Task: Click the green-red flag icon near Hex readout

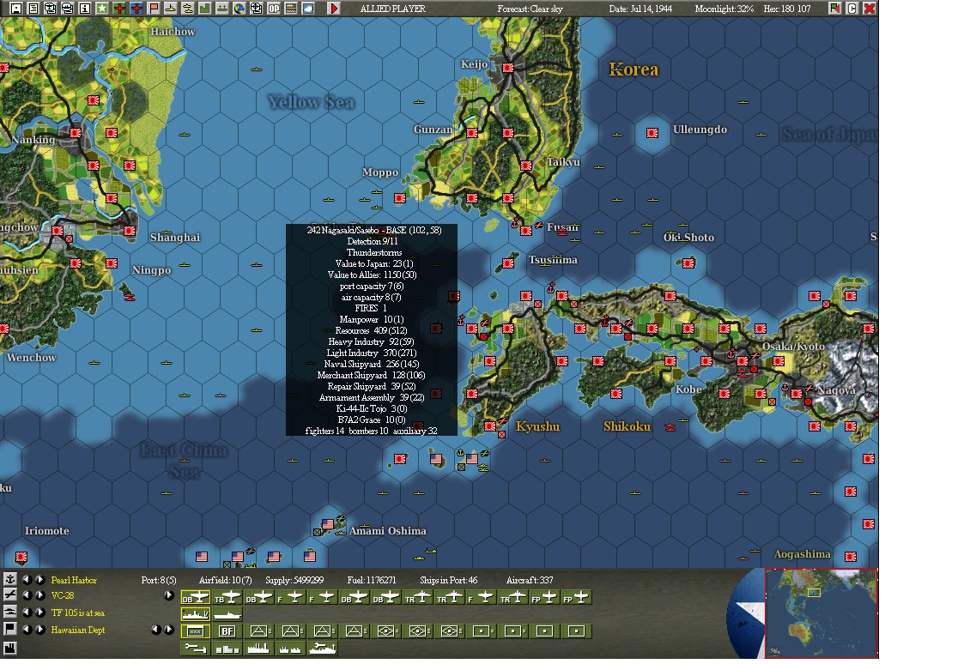Action: coord(834,8)
